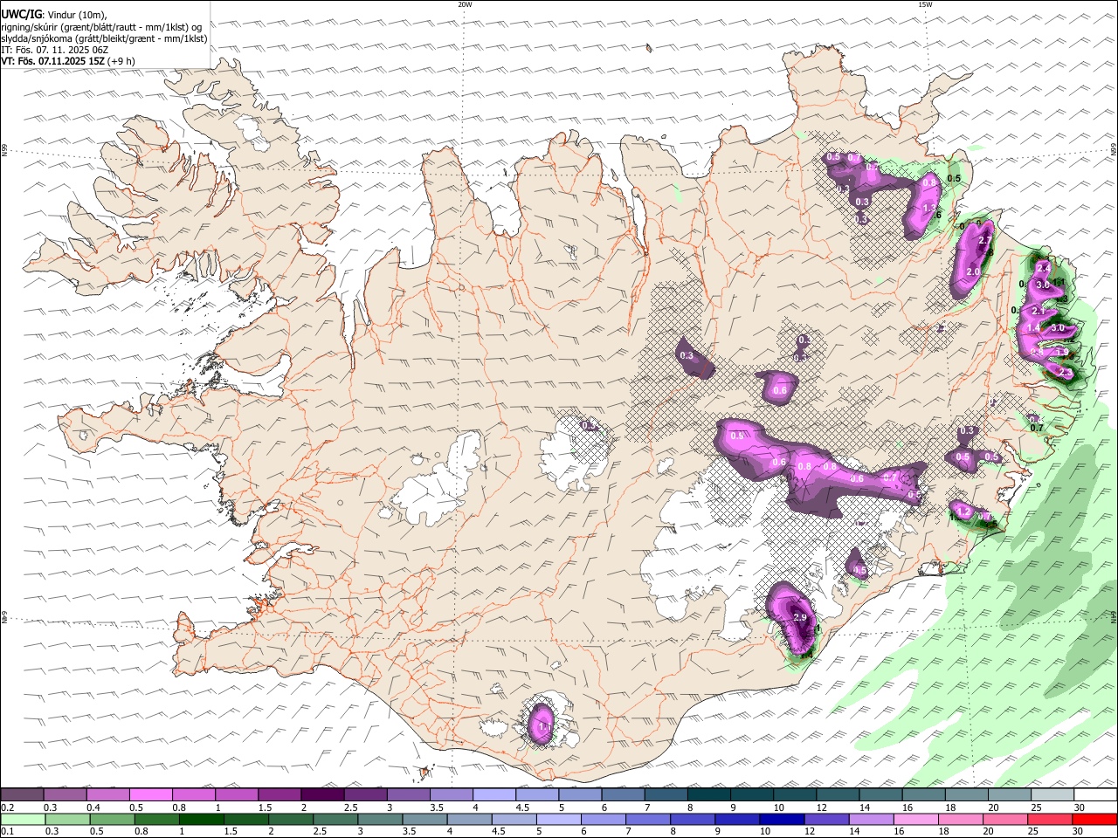
Task: Click the upper legend dark purple swatch between 2 and 2.5
Action: [322, 795]
